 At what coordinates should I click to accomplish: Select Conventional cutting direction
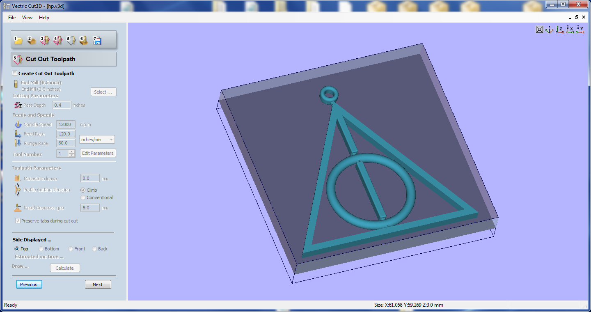(83, 197)
